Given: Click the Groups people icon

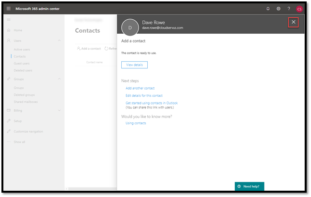Looking at the screenshot, I should [x=9, y=79].
